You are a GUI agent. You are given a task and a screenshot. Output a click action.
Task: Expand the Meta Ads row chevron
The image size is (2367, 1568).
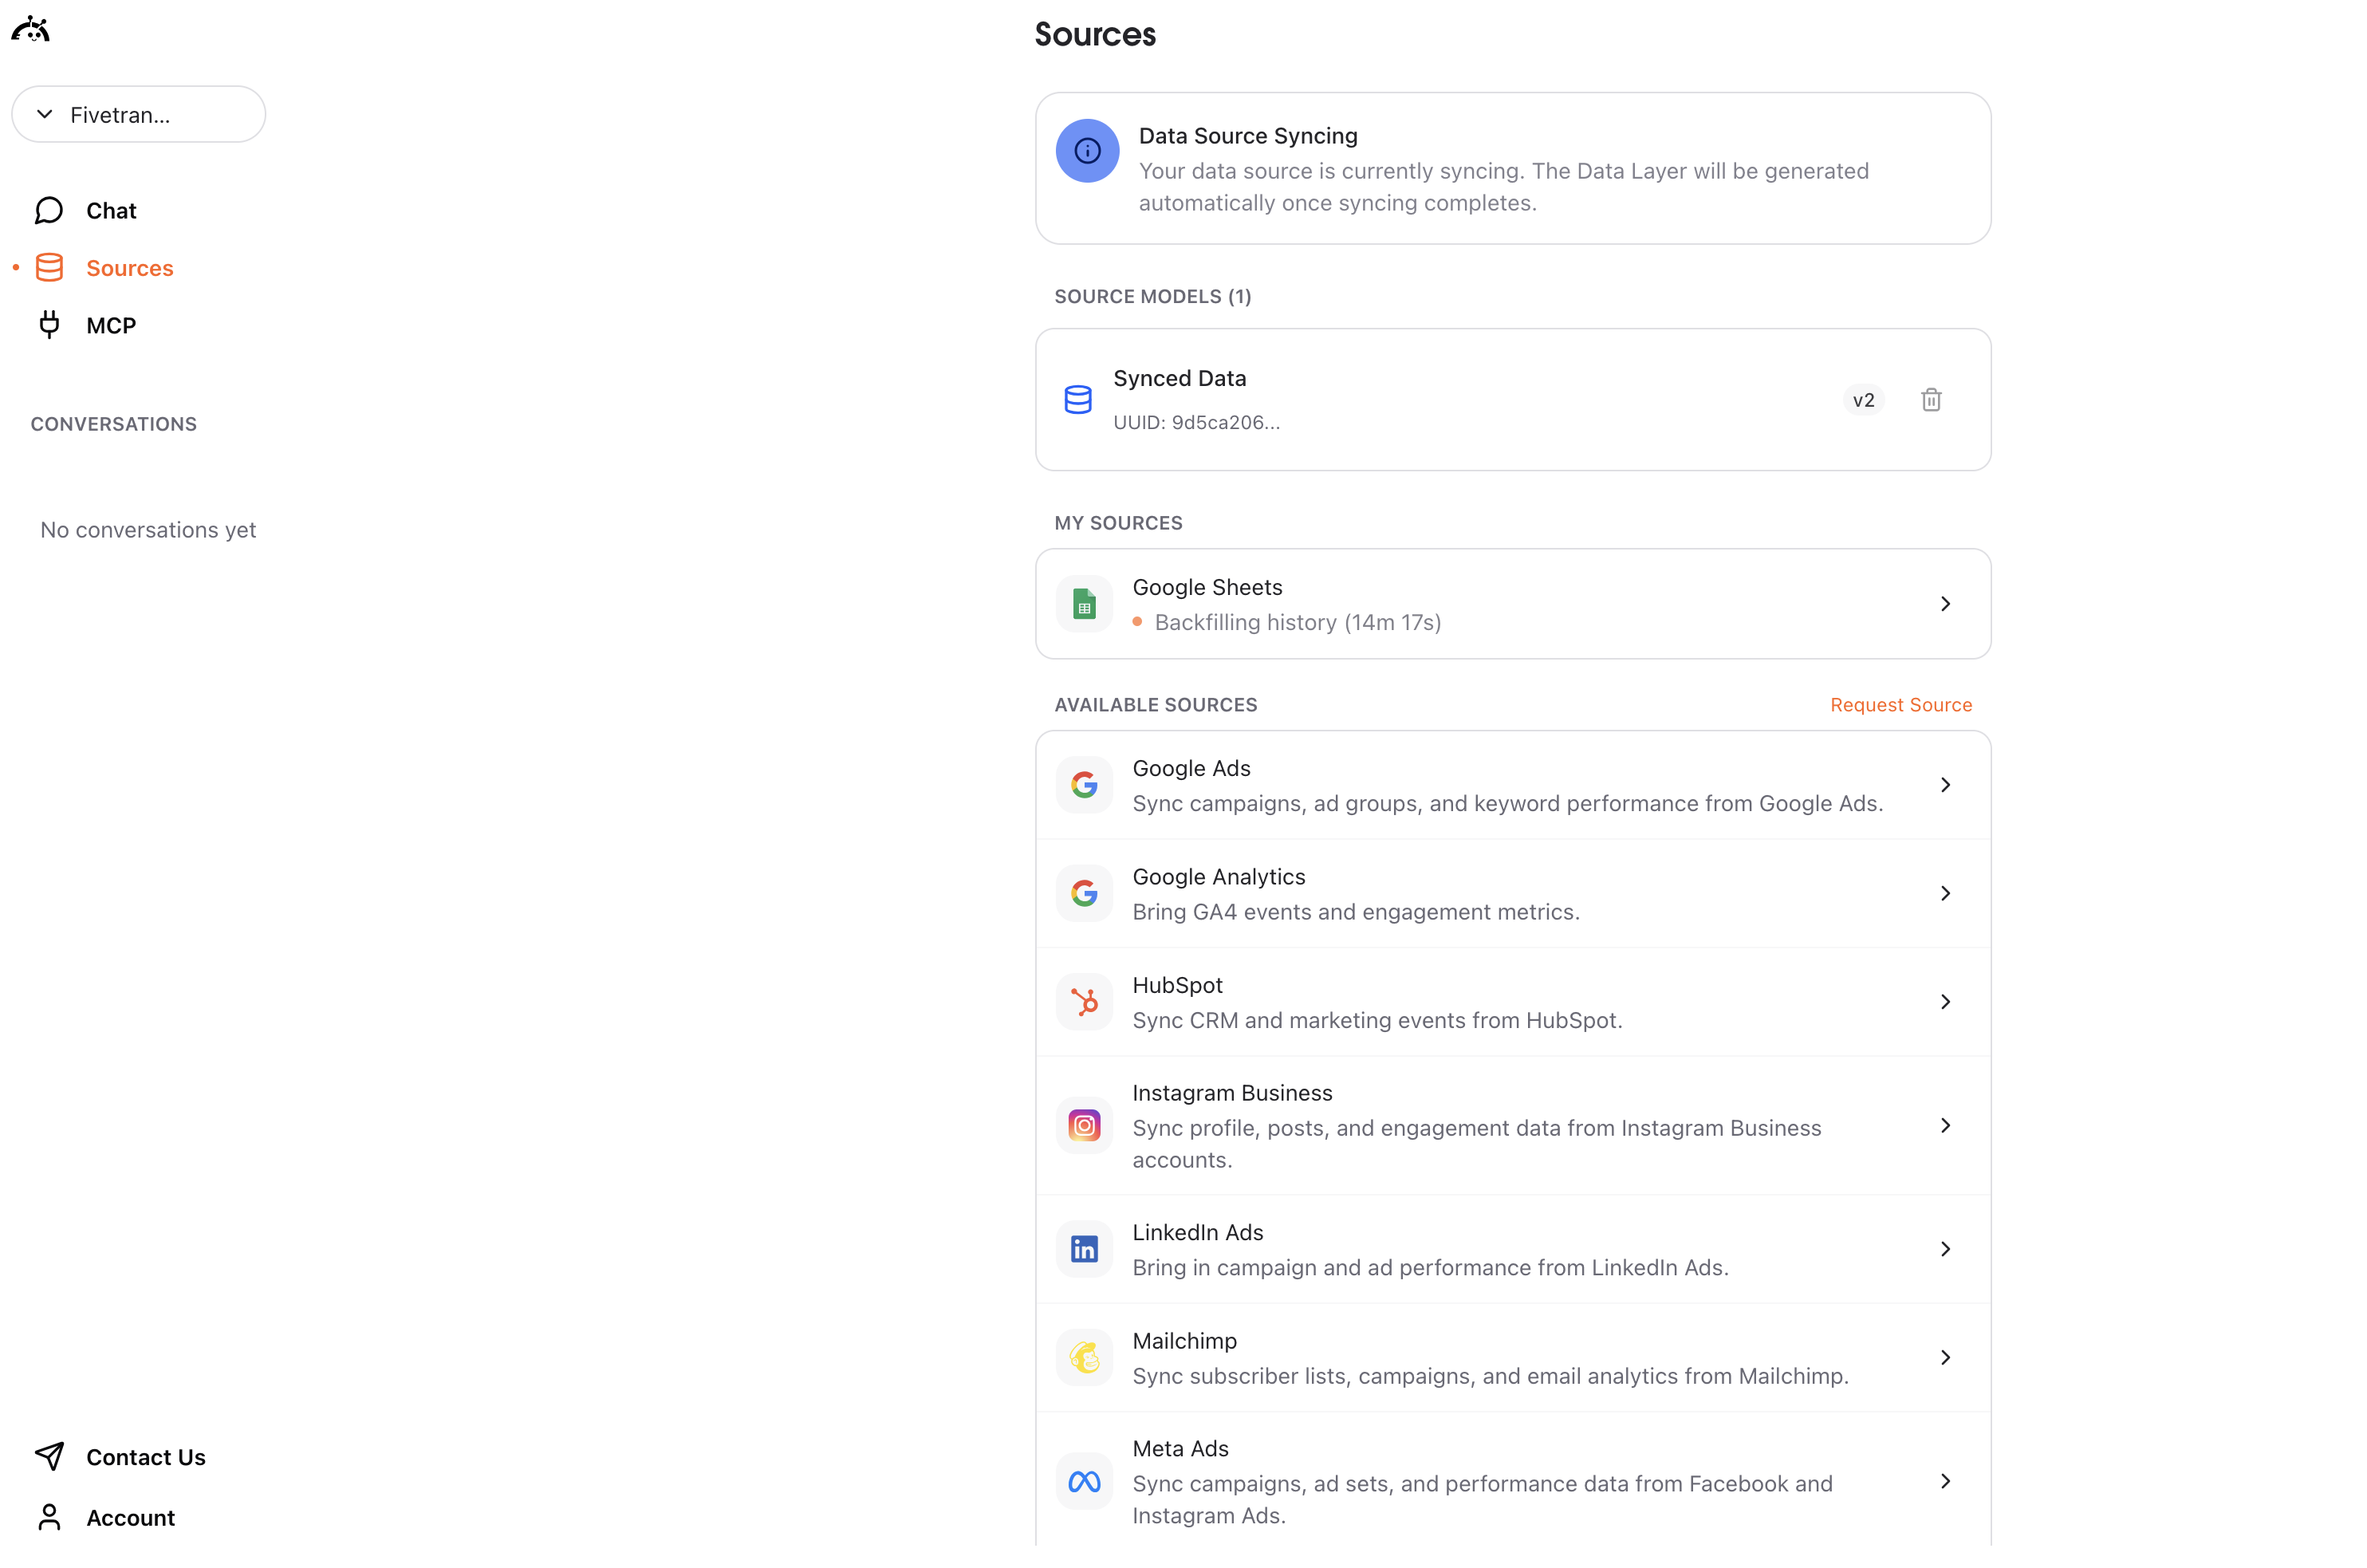1946,1482
